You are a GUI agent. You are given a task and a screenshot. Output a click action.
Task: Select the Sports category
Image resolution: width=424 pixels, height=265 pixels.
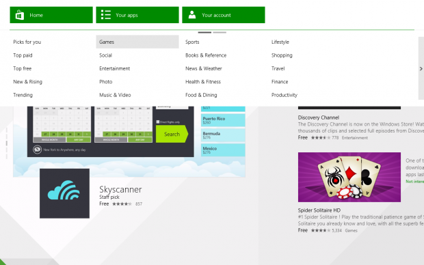click(192, 42)
